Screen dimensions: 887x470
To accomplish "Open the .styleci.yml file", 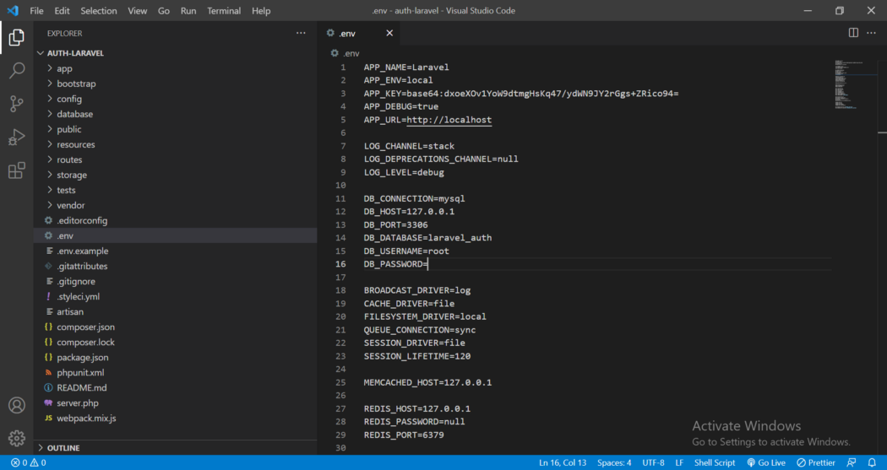I will tap(176, 296).
